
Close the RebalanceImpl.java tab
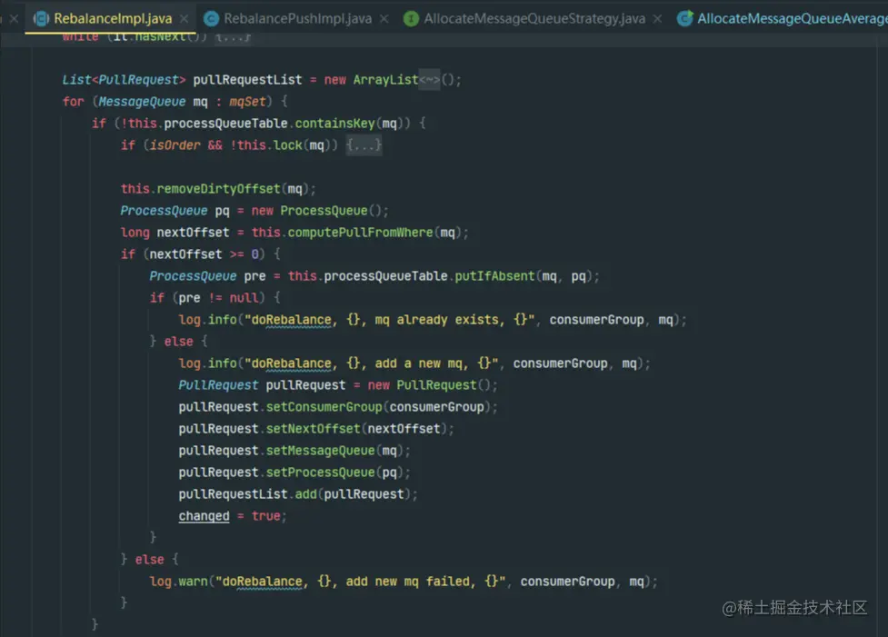(x=185, y=19)
